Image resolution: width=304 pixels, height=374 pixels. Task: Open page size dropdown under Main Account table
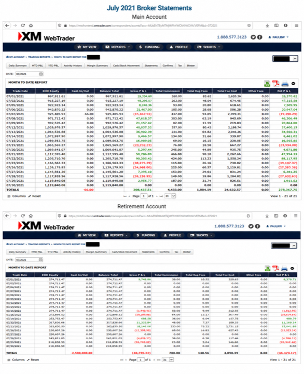click(x=170, y=196)
